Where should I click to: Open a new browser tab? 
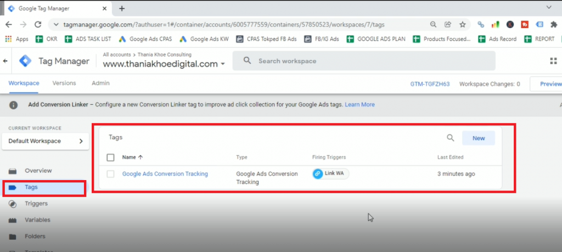122,9
